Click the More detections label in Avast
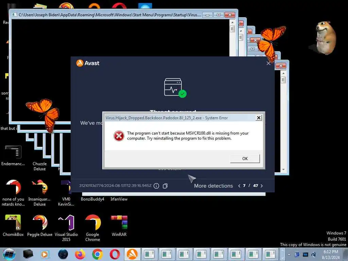Viewport: 348px width, 261px height. click(213, 186)
